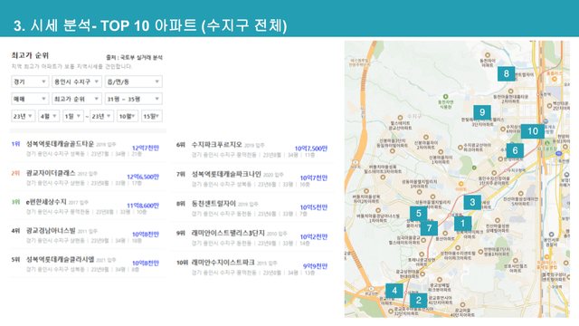Image resolution: width=579 pixels, height=326 pixels.
Task: Click map marker number 2
Action: click(418, 300)
